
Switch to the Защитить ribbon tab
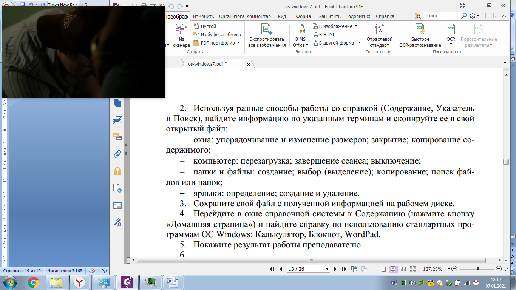coord(329,16)
